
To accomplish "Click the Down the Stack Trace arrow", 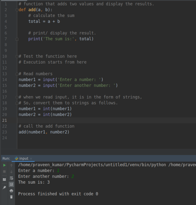I will pyautogui.click(x=11, y=172).
